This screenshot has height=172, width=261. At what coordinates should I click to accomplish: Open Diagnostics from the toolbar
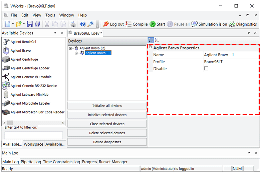(243, 24)
